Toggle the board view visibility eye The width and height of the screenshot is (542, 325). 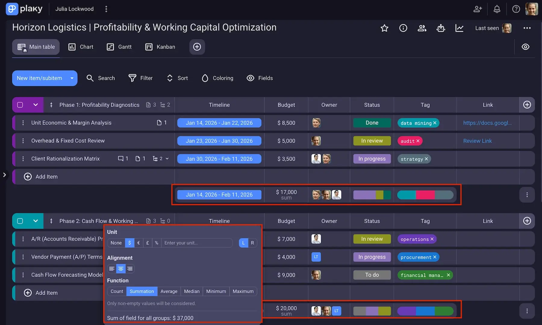pos(525,47)
